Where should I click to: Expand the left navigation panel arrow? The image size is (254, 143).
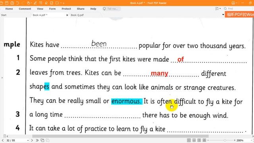click(2, 78)
